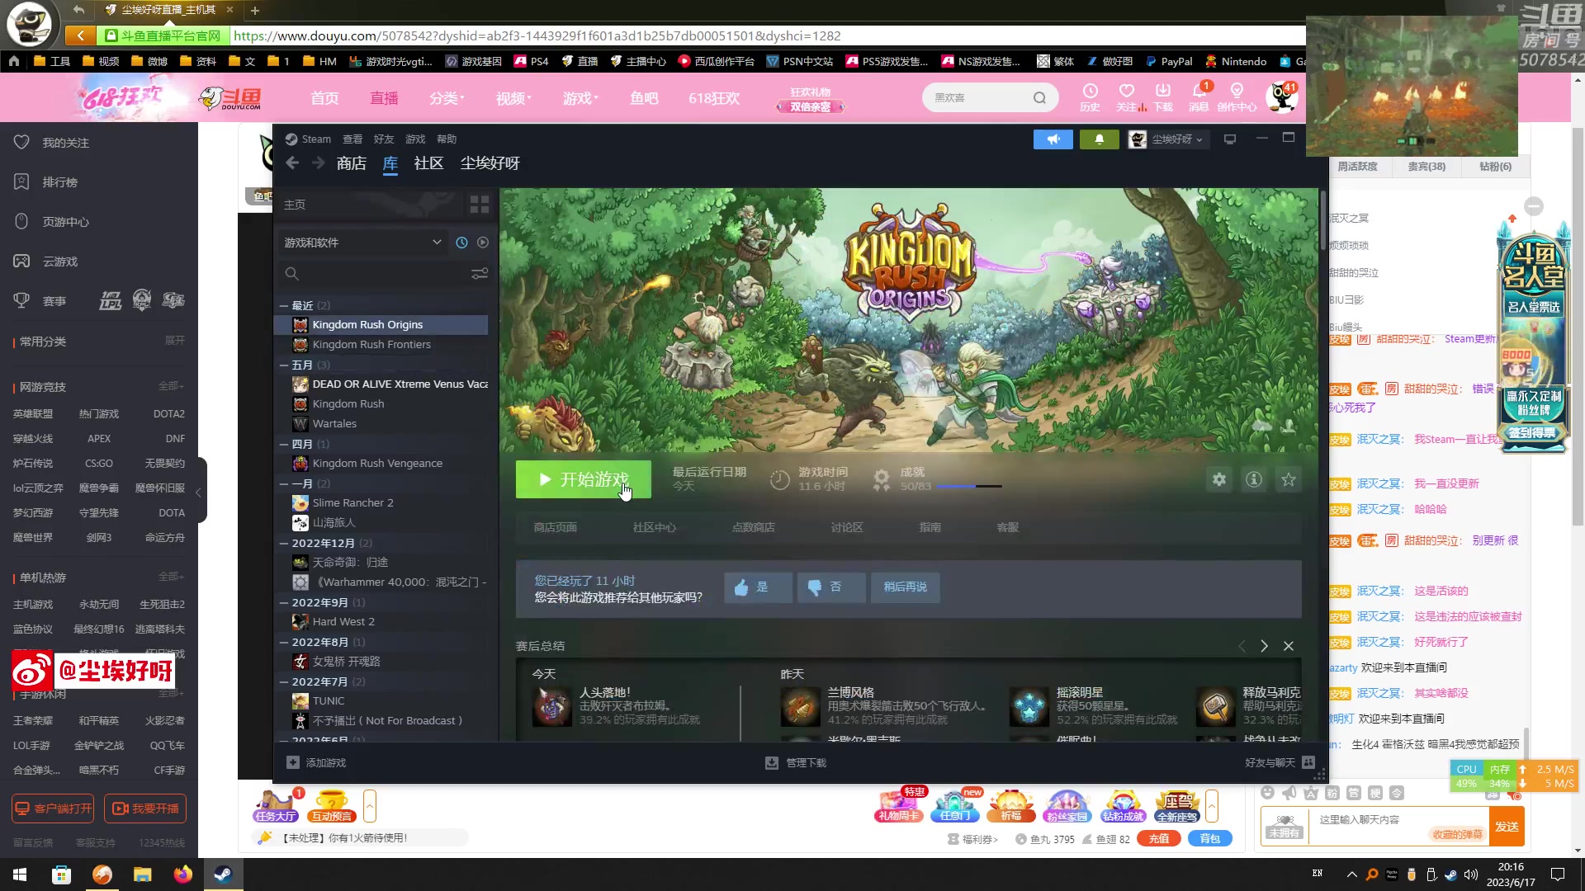Image resolution: width=1585 pixels, height=891 pixels.
Task: Click Douyu download icon
Action: (1163, 97)
